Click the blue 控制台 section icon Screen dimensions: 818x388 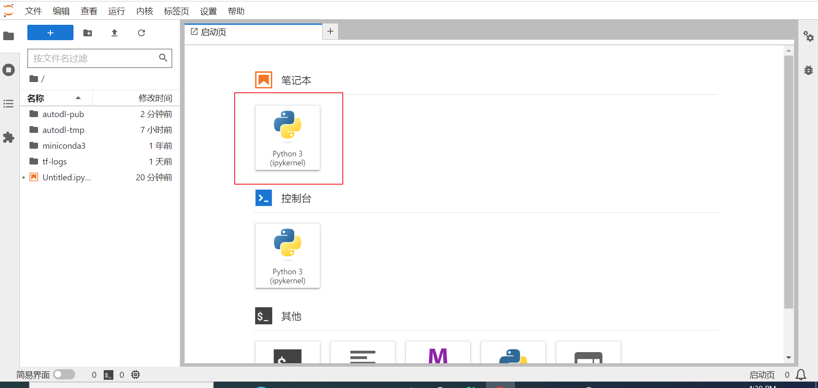[x=264, y=198]
